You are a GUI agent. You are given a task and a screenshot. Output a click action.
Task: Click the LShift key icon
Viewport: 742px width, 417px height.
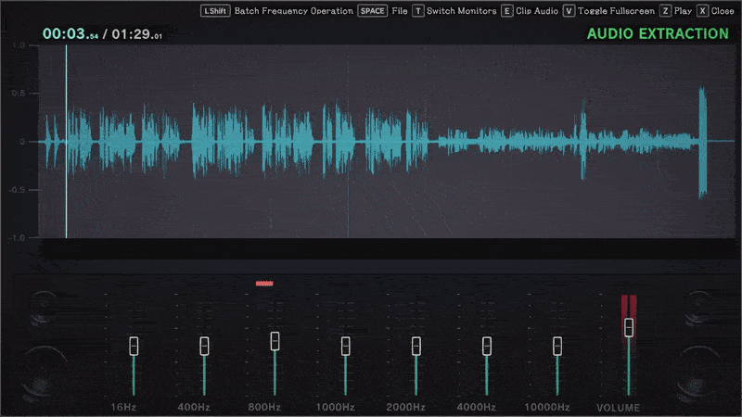(215, 11)
